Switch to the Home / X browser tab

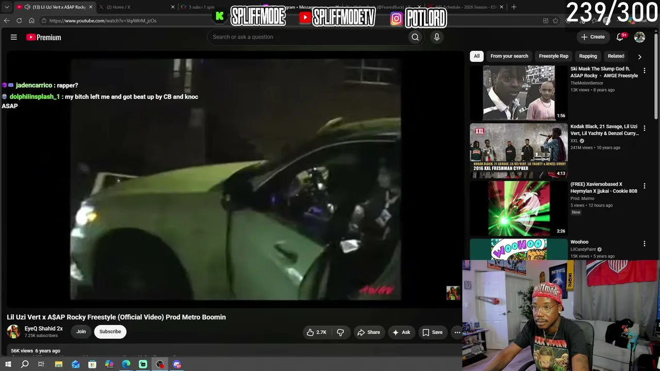click(137, 7)
